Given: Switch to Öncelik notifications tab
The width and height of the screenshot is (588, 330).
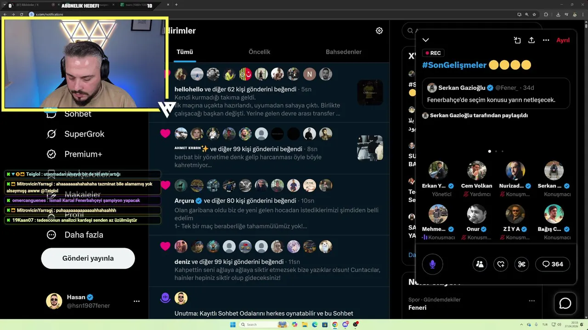Looking at the screenshot, I should (259, 52).
